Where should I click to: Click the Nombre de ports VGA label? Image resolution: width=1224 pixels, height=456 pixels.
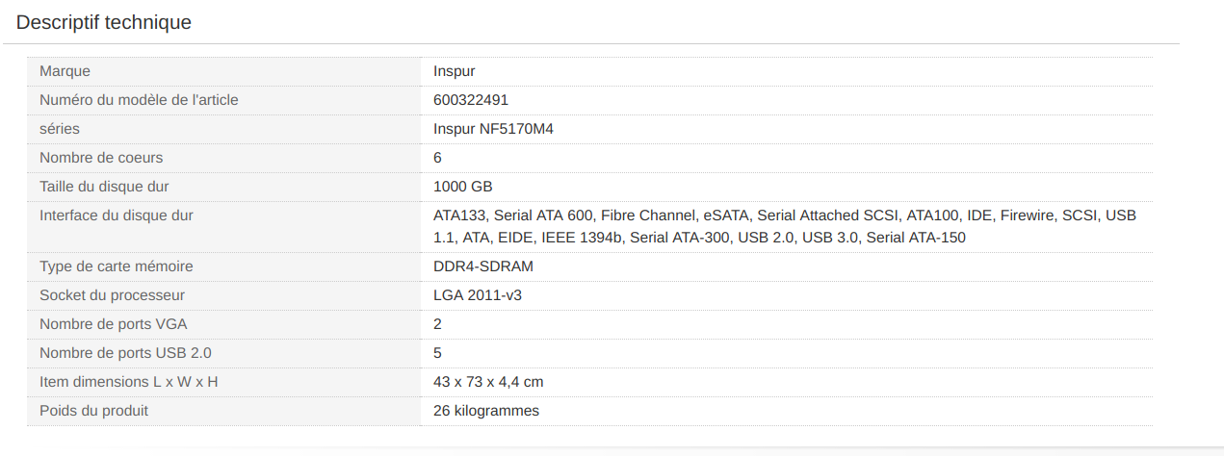114,324
